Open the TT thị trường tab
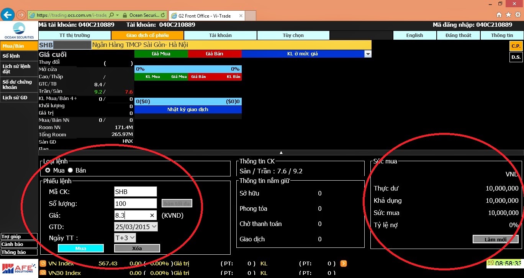524x278 pixels. point(75,35)
